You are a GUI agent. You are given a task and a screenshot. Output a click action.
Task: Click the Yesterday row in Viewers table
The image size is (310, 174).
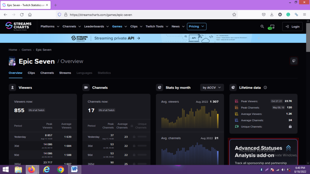(x=43, y=137)
